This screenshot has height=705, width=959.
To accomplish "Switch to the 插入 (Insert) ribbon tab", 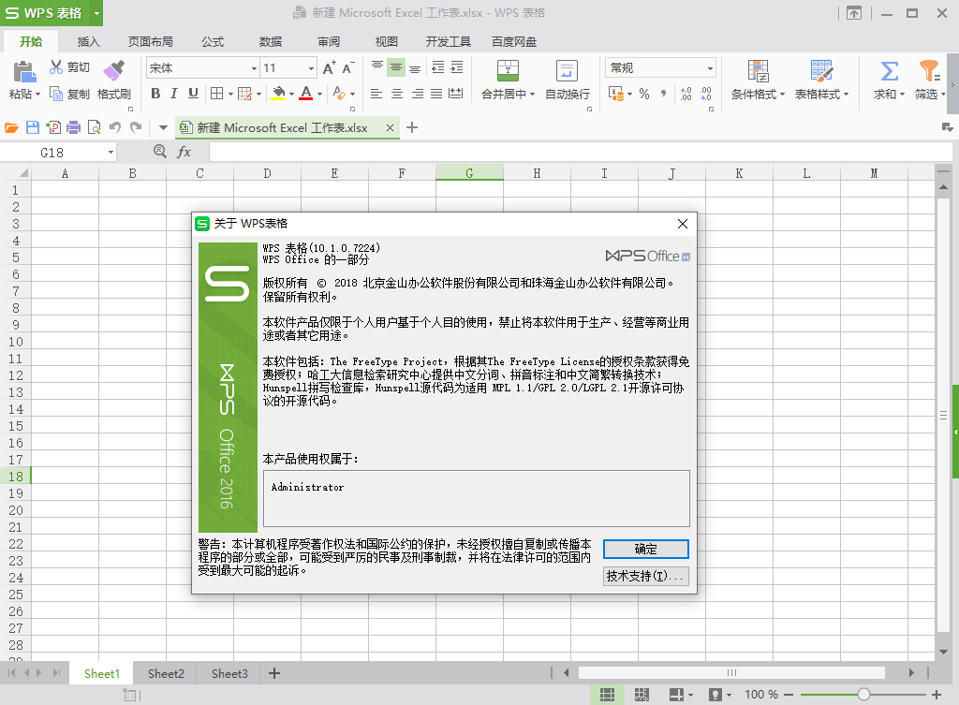I will pos(89,42).
